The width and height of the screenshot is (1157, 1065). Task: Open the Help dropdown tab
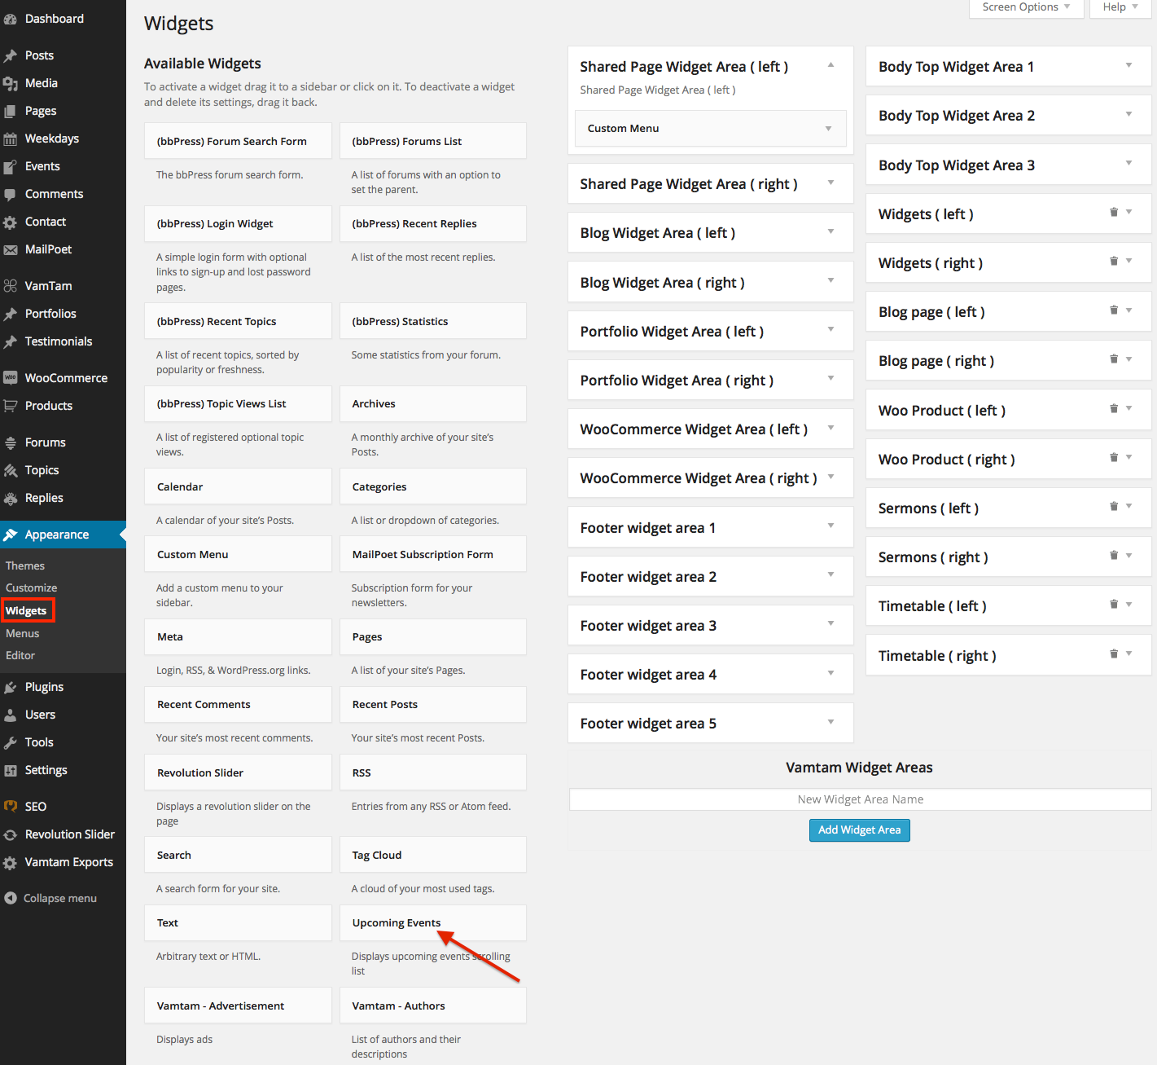pos(1120,7)
